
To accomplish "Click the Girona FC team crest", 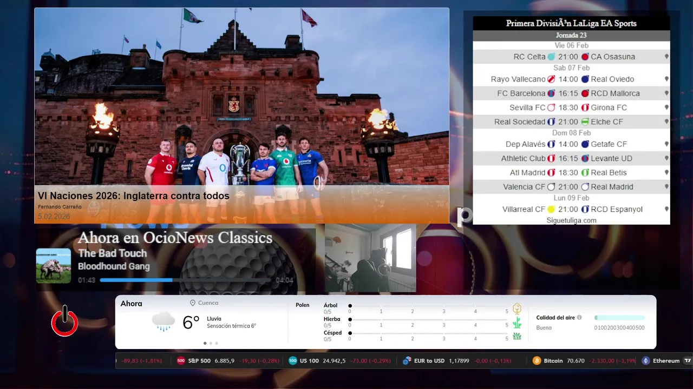I will point(585,108).
